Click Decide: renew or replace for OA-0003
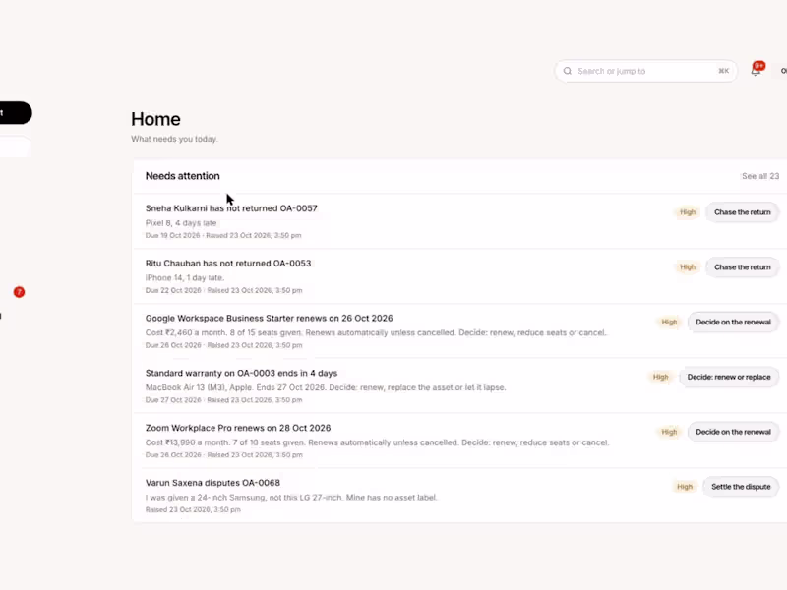The image size is (787, 590). [729, 377]
